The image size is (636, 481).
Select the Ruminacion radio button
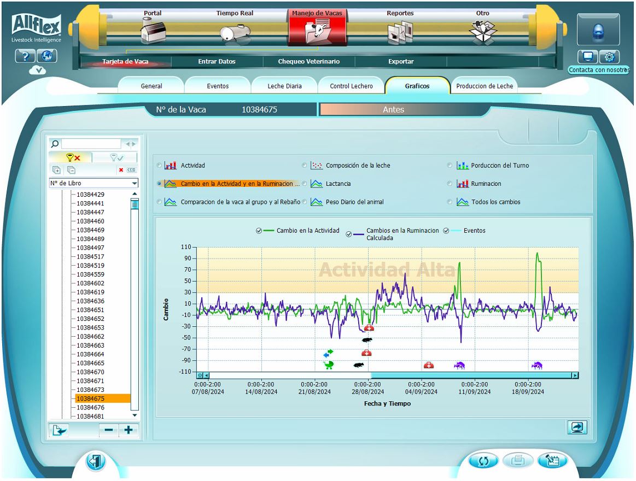pos(450,184)
